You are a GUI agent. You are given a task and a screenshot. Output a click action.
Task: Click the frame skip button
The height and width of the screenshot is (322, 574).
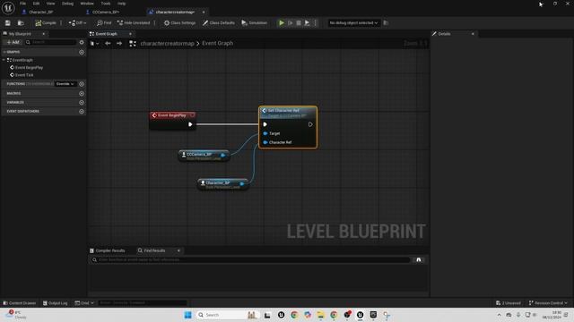click(x=291, y=23)
